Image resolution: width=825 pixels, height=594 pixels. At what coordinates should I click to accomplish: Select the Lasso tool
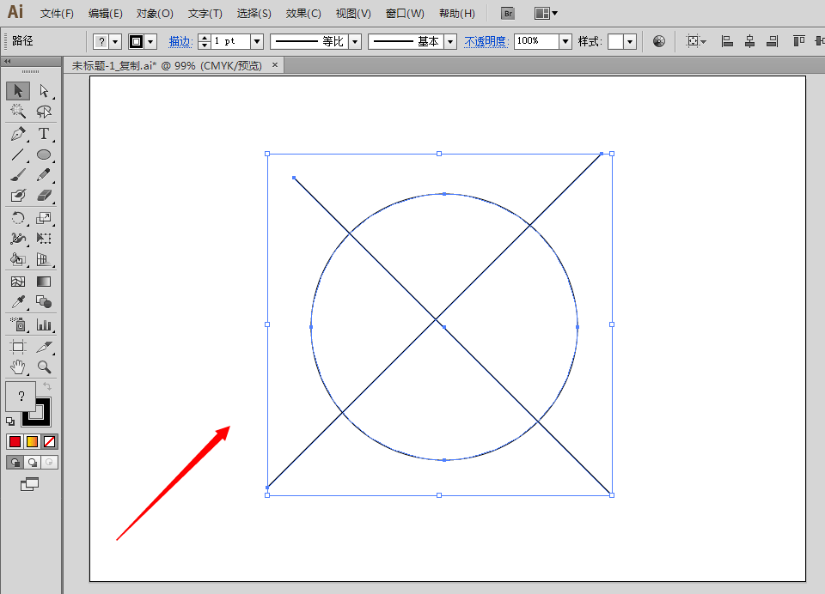[x=44, y=111]
